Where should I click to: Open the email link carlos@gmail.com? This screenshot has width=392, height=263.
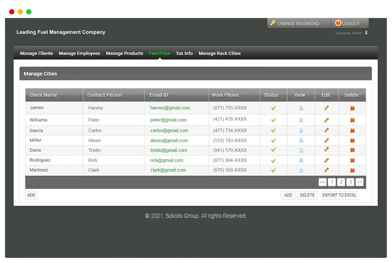point(169,130)
